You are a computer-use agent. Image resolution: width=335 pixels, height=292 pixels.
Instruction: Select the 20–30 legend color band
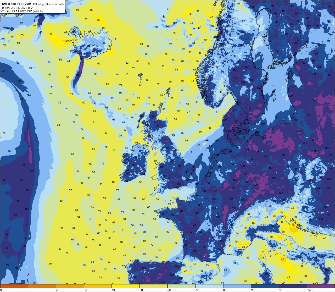click(x=70, y=286)
